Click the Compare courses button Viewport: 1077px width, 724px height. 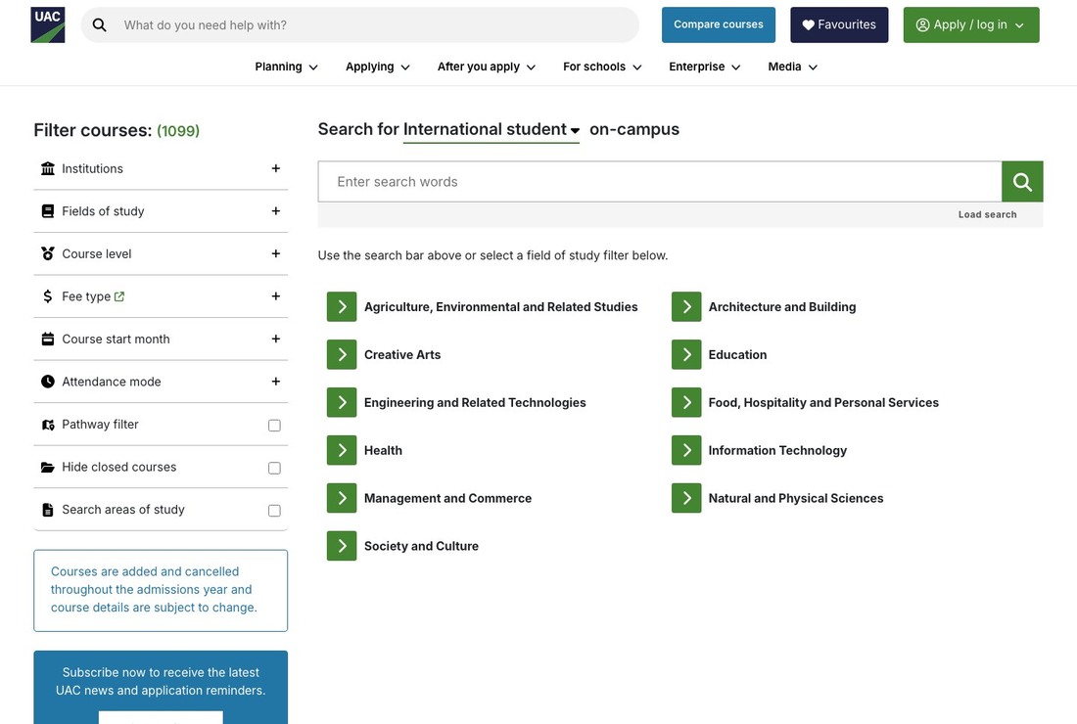click(719, 24)
